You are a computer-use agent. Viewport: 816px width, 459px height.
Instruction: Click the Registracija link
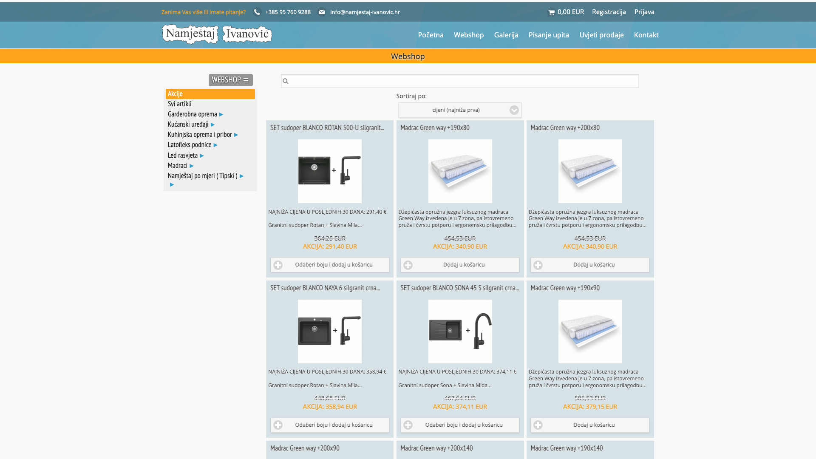[609, 12]
